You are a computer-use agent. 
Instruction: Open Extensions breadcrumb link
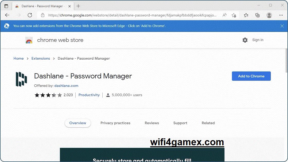[41, 58]
